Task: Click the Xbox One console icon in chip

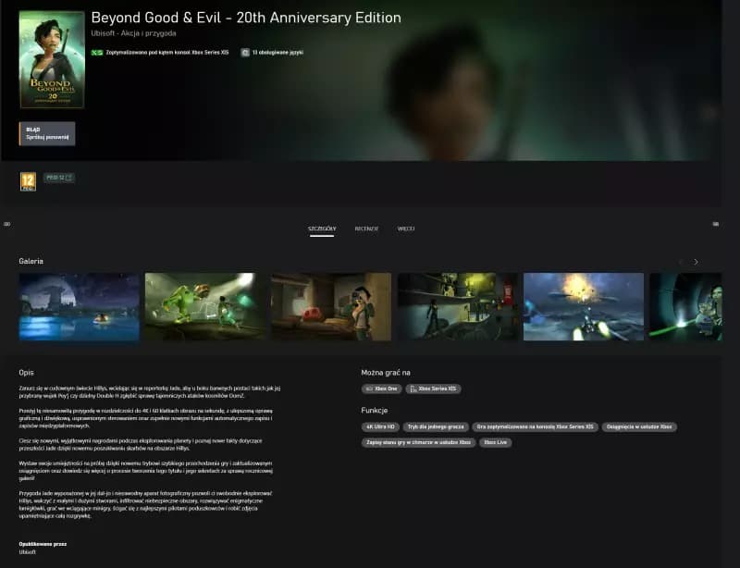Action: coord(369,389)
